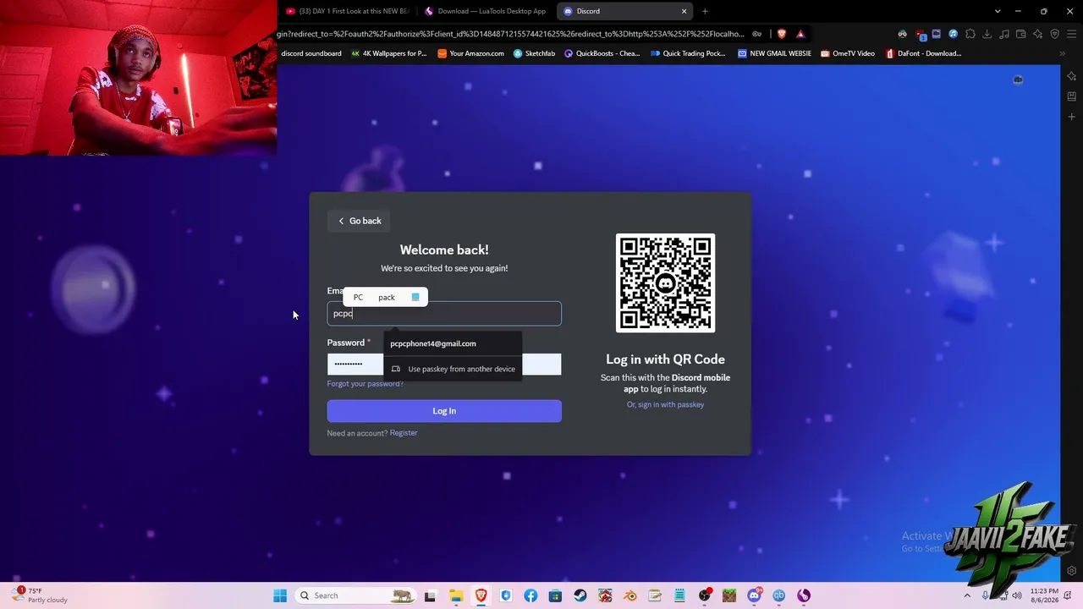Open the 4K Wallpapers bookmark

pos(388,53)
